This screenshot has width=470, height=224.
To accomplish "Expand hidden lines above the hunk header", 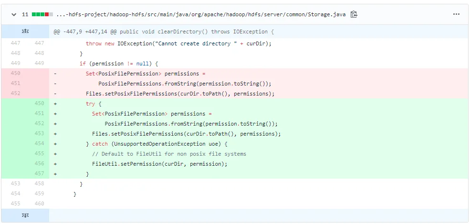I will pos(25,32).
